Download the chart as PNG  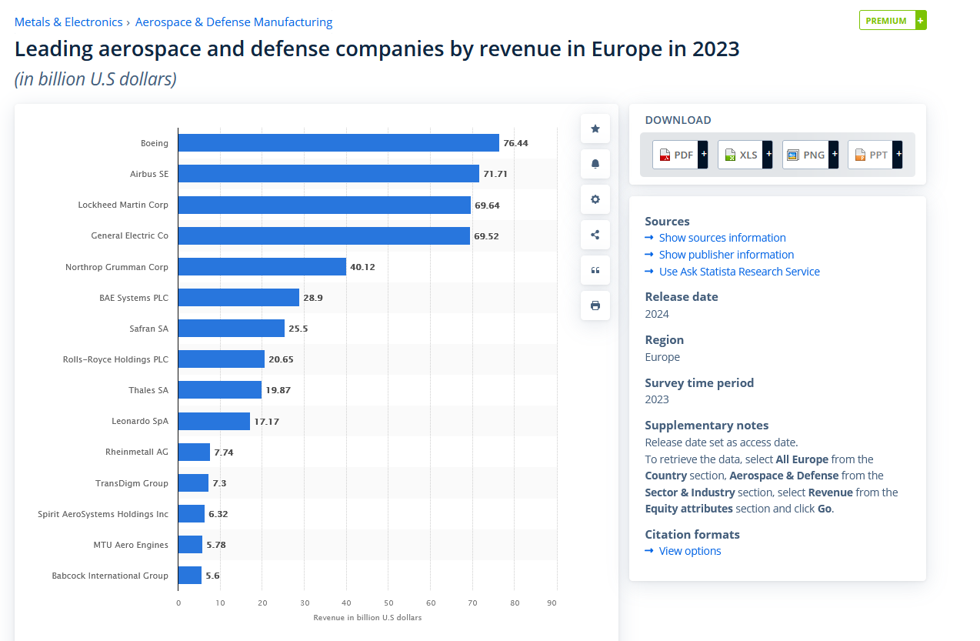pos(809,155)
